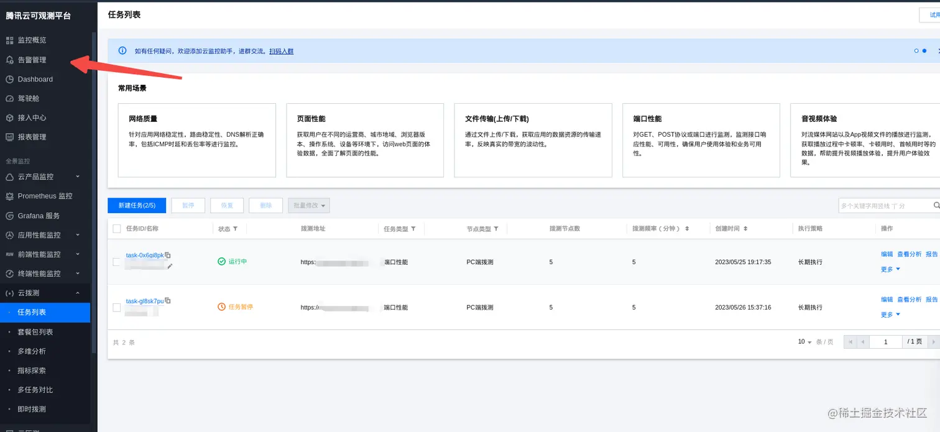The image size is (940, 432).
Task: Expand 更多 for task-gl8sk7pu
Action: pos(890,315)
